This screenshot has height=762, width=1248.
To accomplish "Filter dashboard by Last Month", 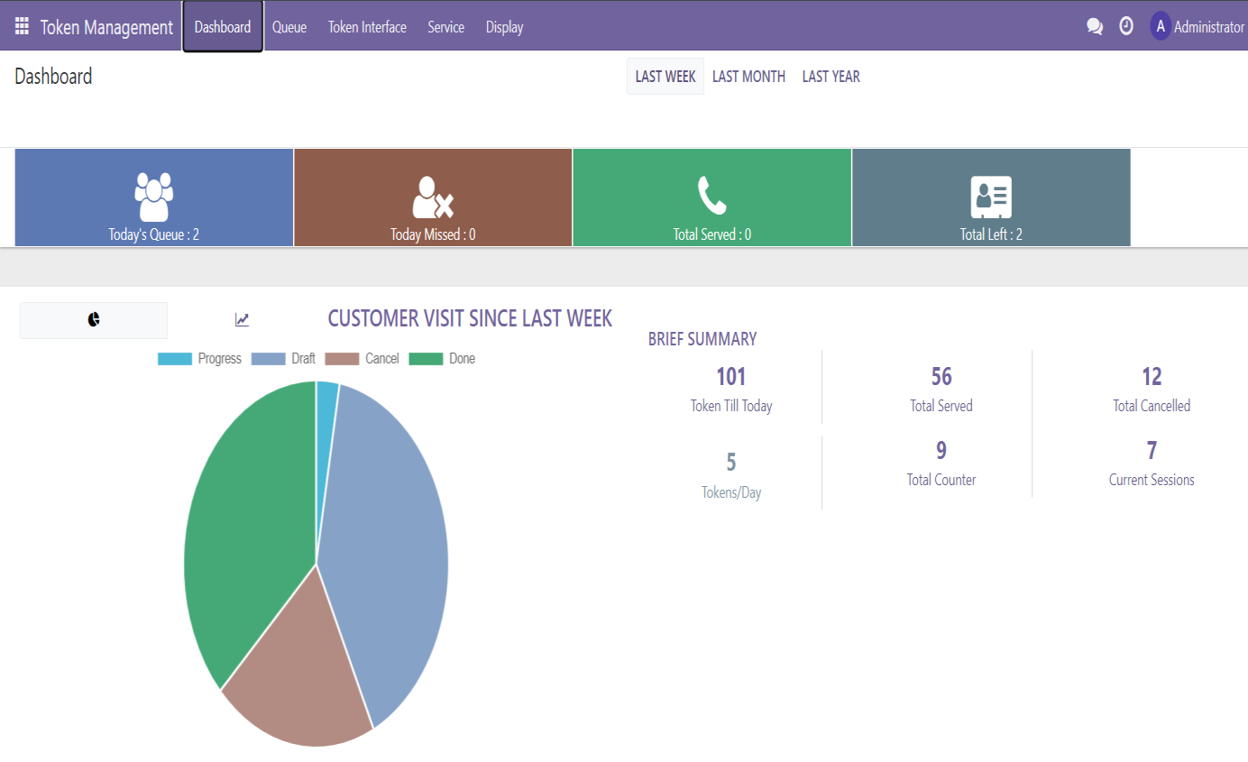I will 748,77.
